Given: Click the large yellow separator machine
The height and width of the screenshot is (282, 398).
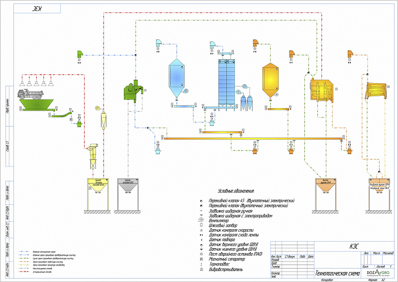Looking at the screenshot, I should [322, 91].
